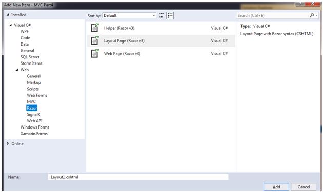Screen dimensions: 323x192
Task: Select the Xamarin.Forms category
Action: [34, 134]
